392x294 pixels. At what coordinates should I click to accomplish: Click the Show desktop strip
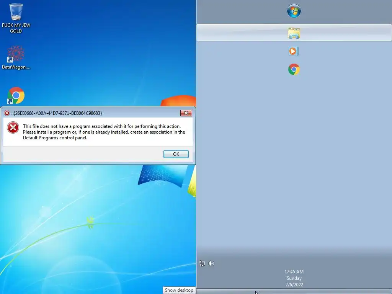click(x=294, y=291)
